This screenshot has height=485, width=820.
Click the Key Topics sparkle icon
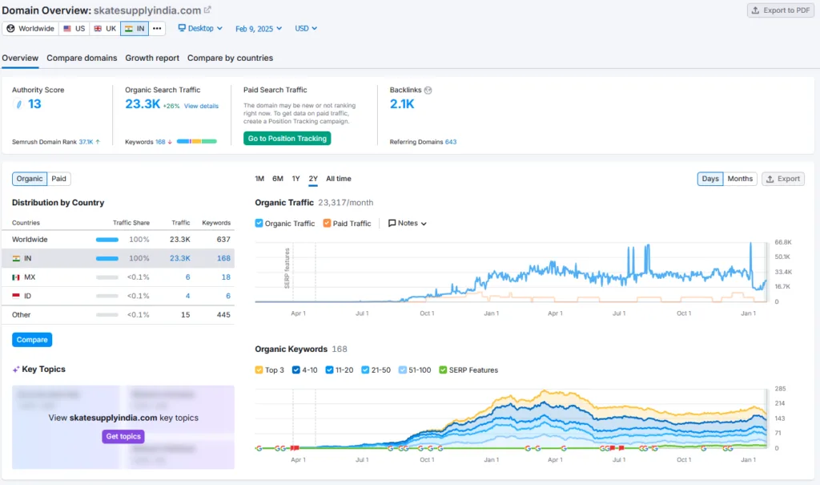(x=16, y=370)
